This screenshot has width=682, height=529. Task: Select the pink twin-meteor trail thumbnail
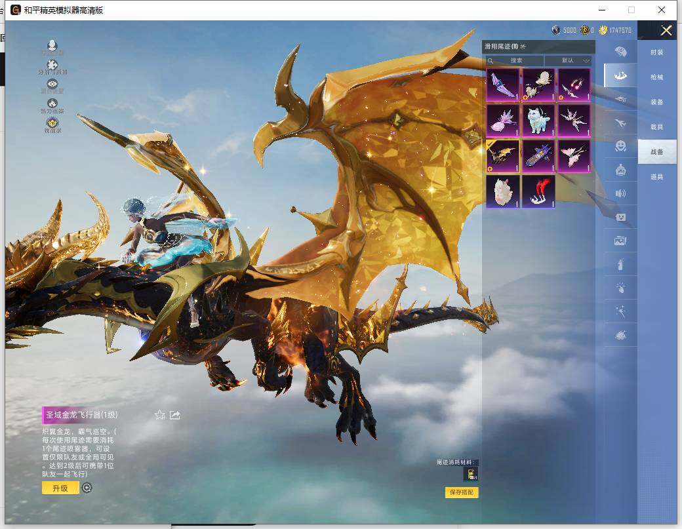574,85
